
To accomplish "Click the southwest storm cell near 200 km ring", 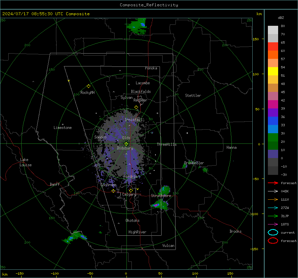I will (x=74, y=237).
